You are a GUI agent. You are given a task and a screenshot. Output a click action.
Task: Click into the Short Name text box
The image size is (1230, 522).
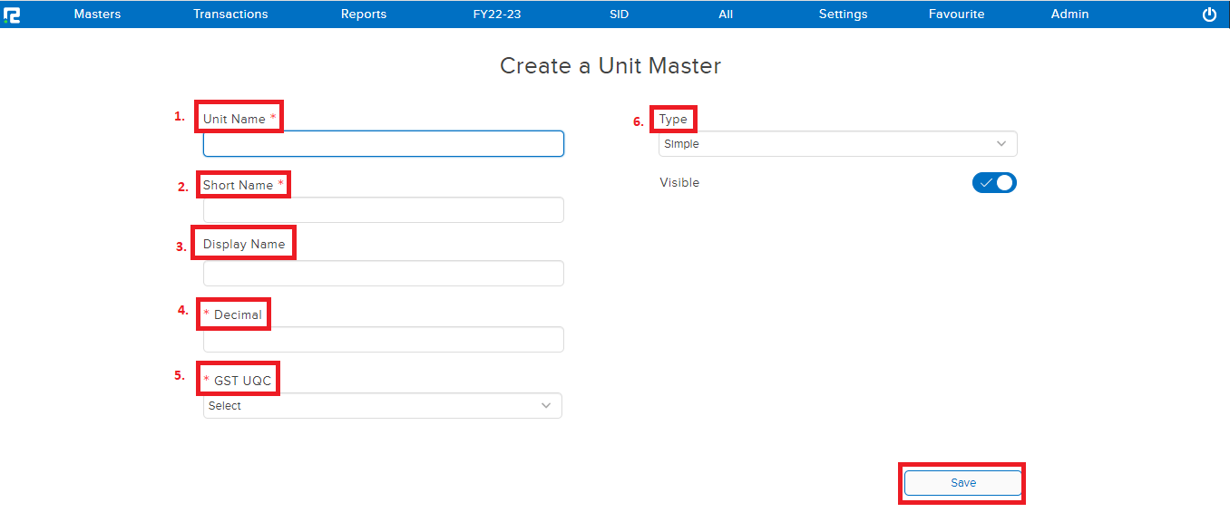click(383, 210)
